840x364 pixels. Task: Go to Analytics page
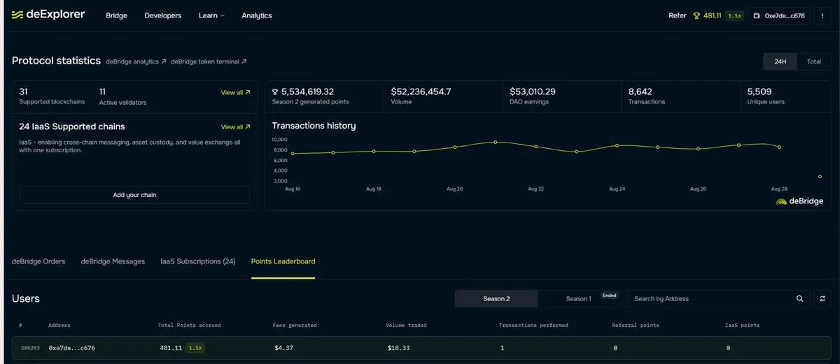tap(257, 15)
